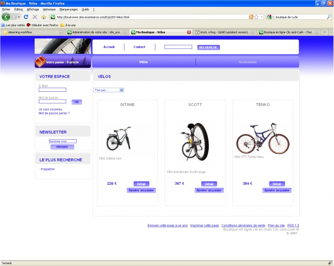This screenshot has height=266, width=334.
Task: Select the Vélos category tab
Action: (x=143, y=62)
